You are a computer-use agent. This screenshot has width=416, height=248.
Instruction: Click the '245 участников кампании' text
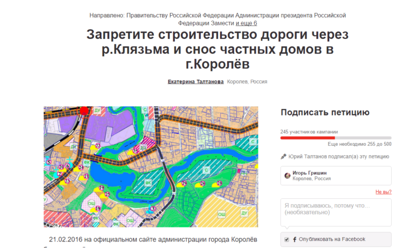309,132
